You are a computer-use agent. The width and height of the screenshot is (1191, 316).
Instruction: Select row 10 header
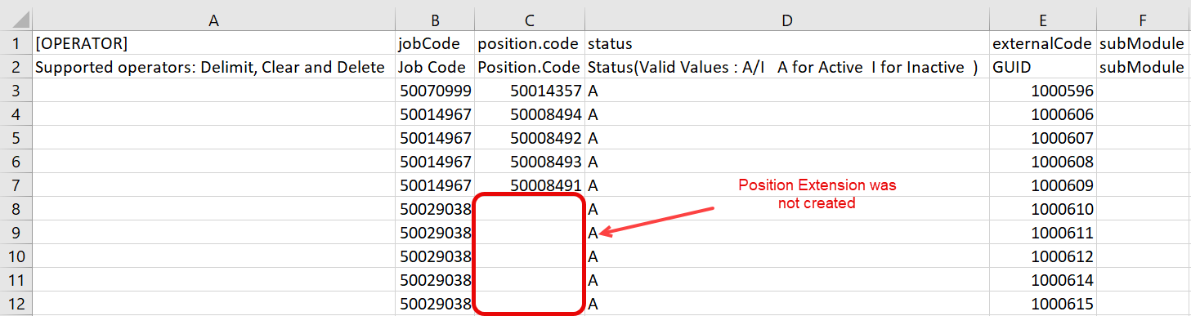click(16, 257)
